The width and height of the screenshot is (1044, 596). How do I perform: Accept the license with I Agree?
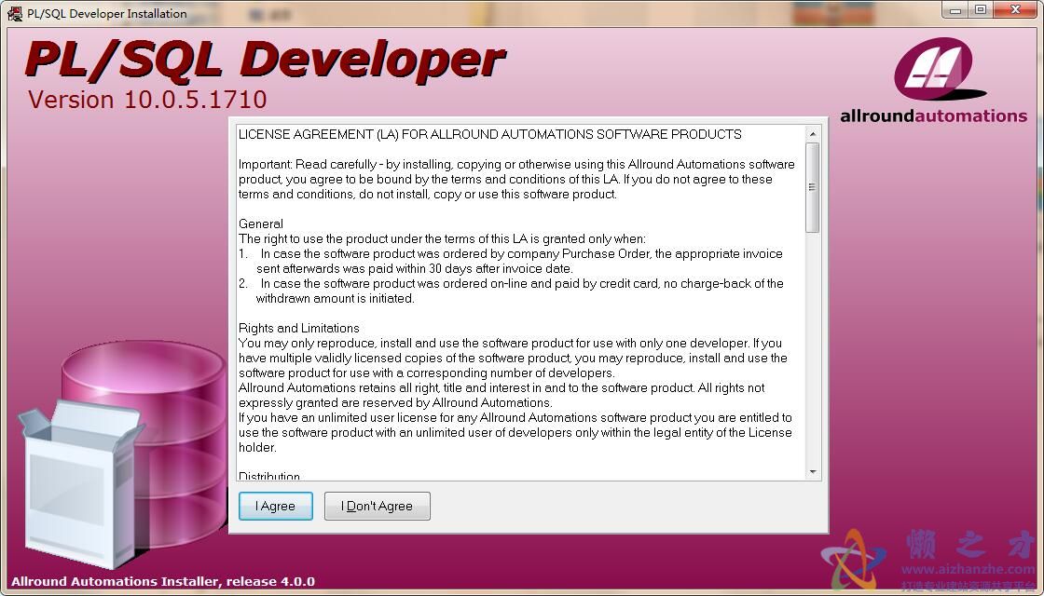(276, 507)
